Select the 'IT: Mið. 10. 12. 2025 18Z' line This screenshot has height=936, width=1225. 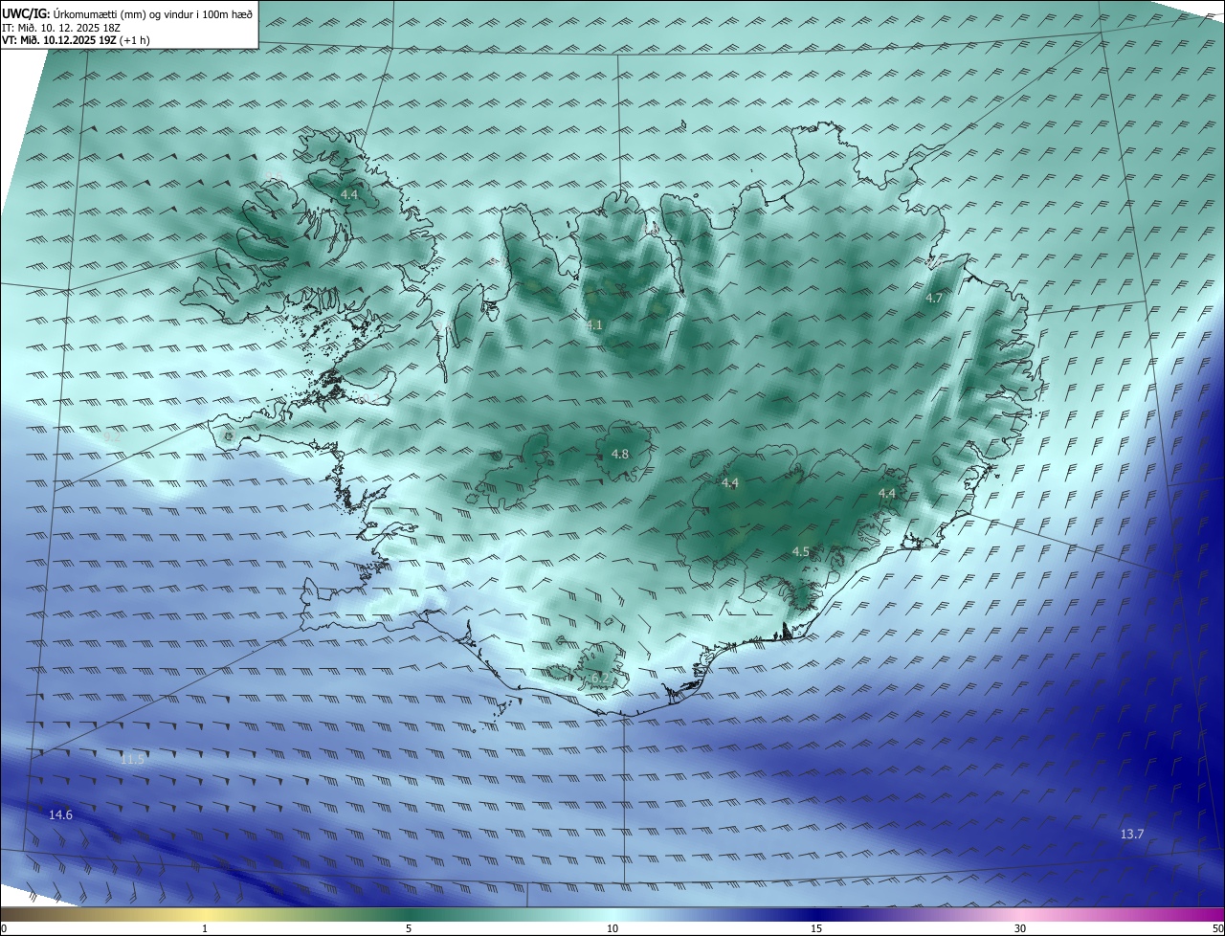62,27
